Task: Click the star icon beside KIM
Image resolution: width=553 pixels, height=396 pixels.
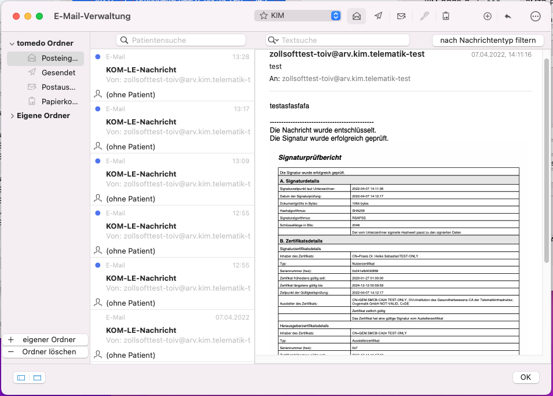Action: pyautogui.click(x=263, y=16)
